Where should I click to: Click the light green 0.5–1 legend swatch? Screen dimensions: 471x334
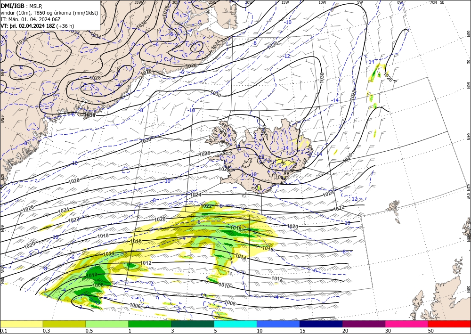[x=107, y=324]
